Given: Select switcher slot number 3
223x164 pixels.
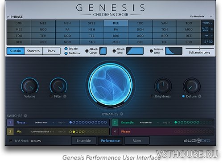Looking at the screenshot, I should [x=10, y=131].
